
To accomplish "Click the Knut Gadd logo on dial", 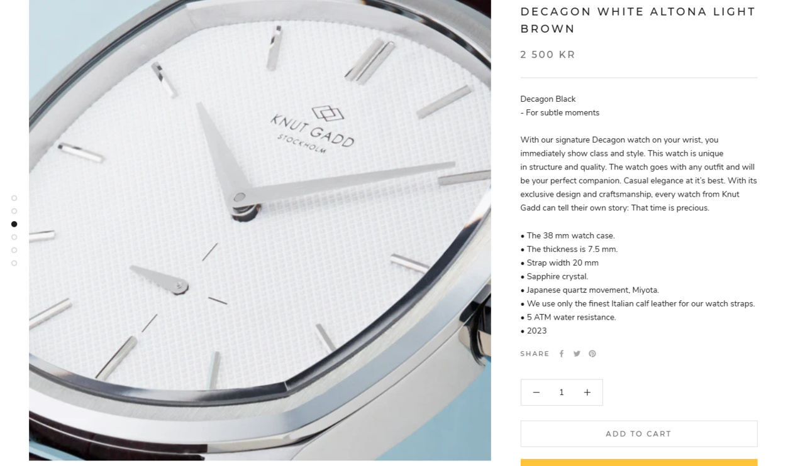I will coord(314,129).
